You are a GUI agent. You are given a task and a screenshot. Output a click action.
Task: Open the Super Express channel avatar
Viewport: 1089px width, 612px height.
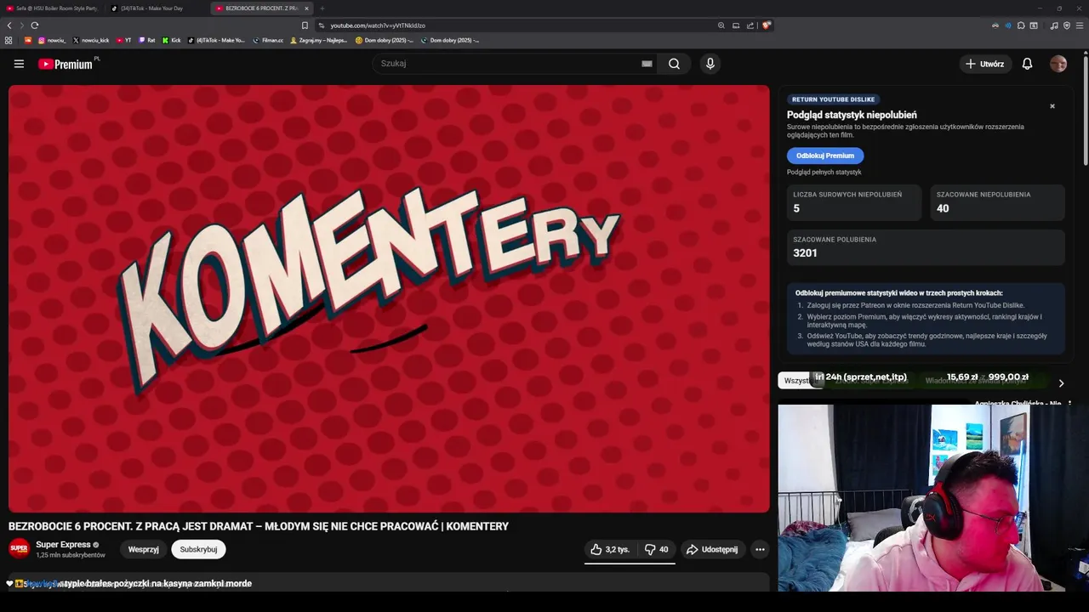click(x=19, y=549)
